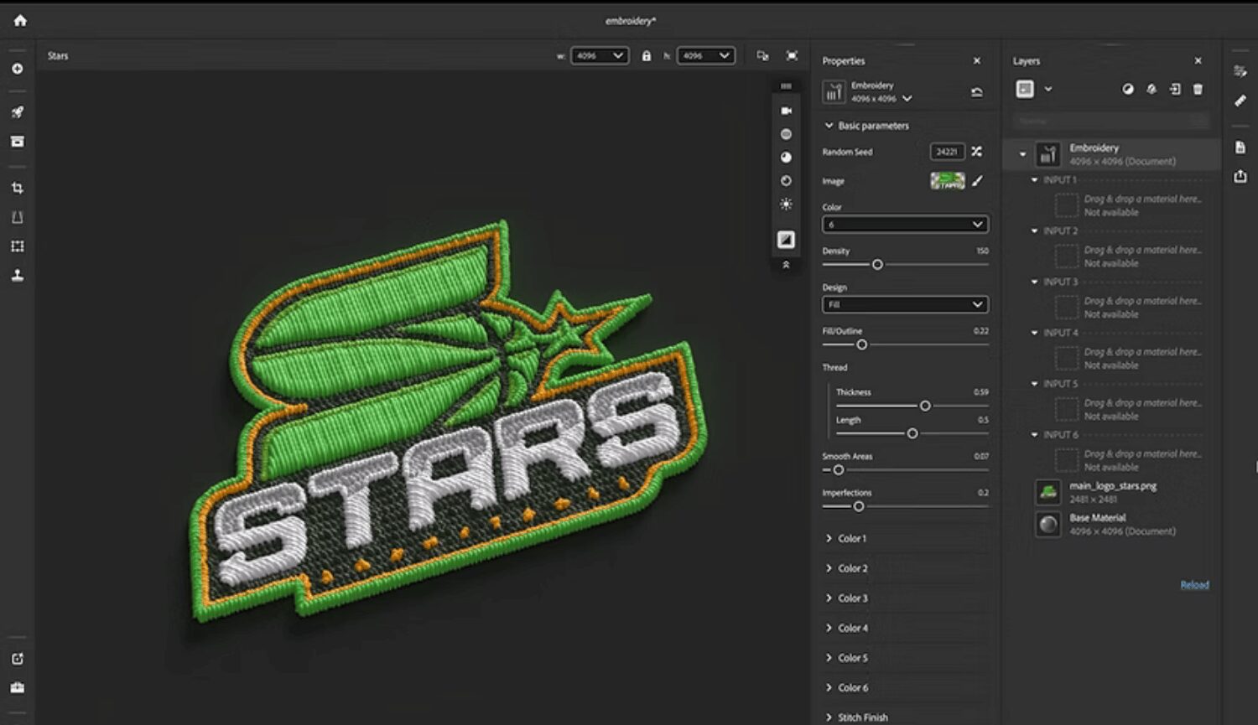Expand the Color 1 section
Image resolution: width=1258 pixels, height=725 pixels.
tap(852, 538)
